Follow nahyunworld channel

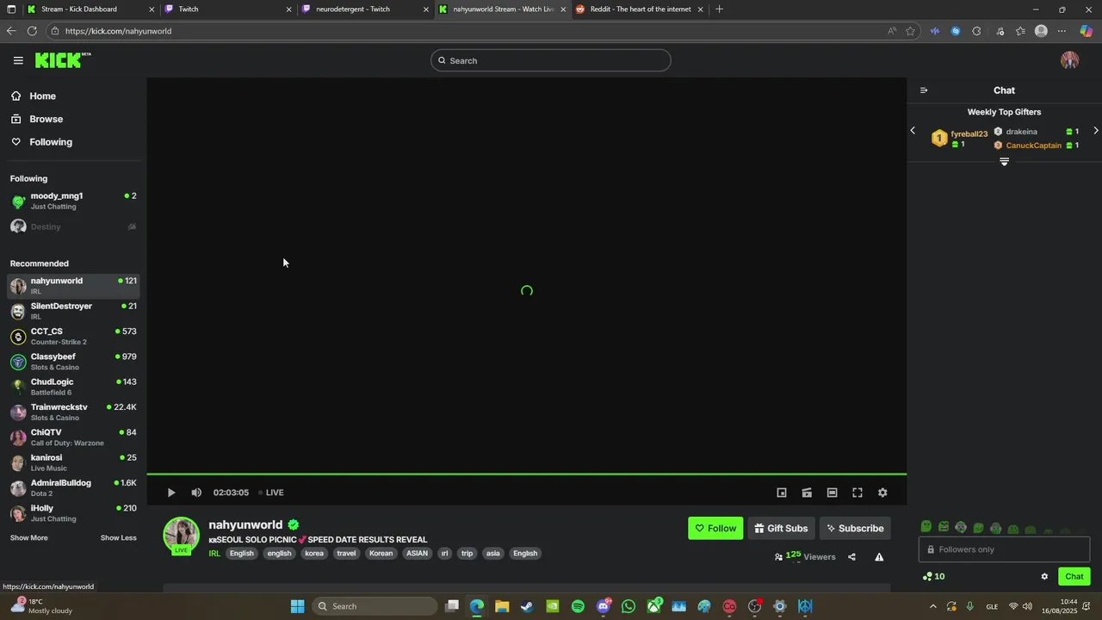point(715,529)
